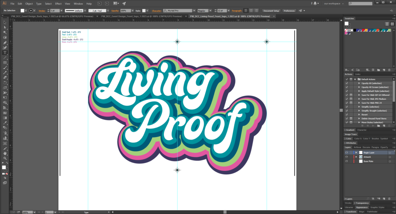
Task: Expand the Opacity 40 Screen action
Action: [359, 87]
